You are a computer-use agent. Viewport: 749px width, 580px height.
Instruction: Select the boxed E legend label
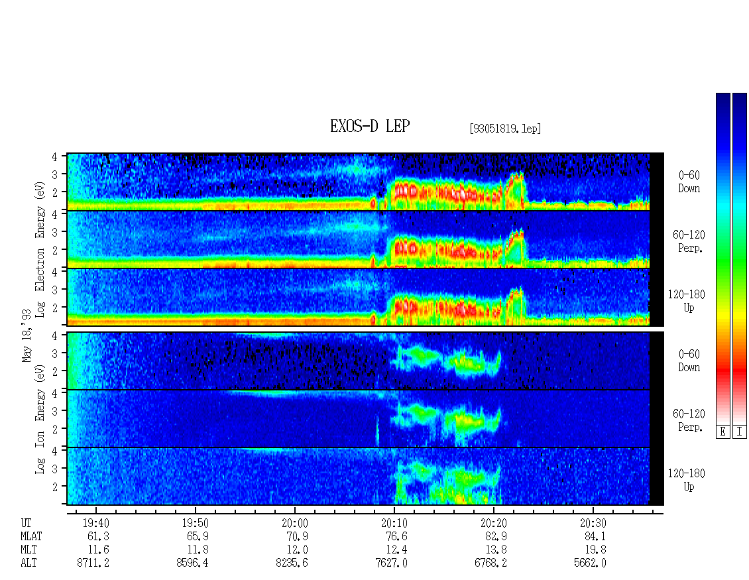point(722,432)
